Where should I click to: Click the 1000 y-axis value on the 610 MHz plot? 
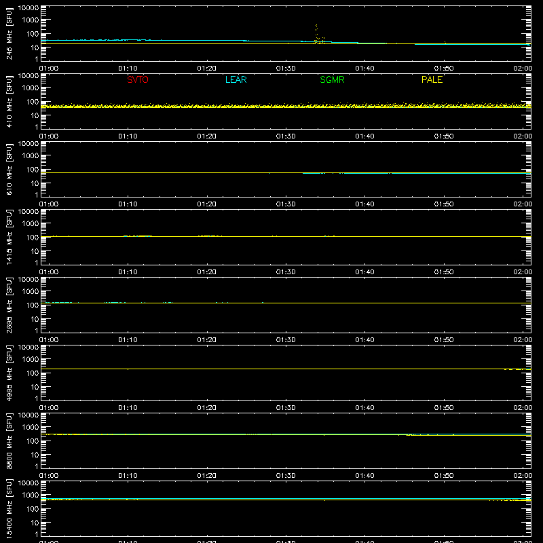(31, 156)
